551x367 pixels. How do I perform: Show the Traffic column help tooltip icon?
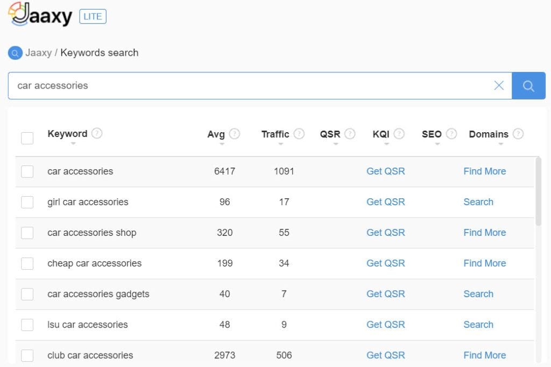coord(299,134)
